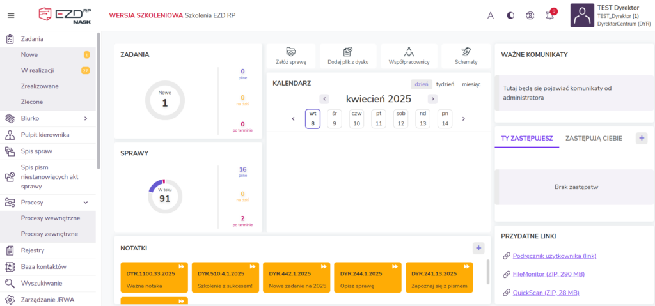655x306 pixels.
Task: Click the Załóż sprawę folder icon
Action: coord(291,52)
